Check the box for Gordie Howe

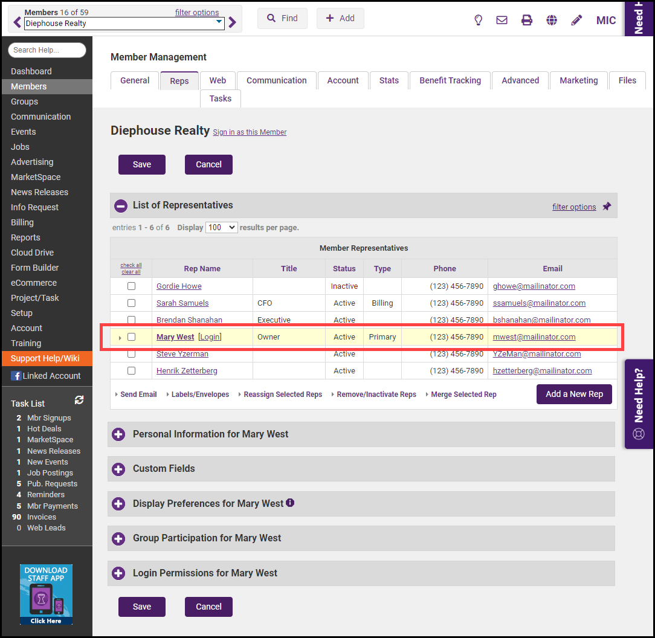point(131,286)
